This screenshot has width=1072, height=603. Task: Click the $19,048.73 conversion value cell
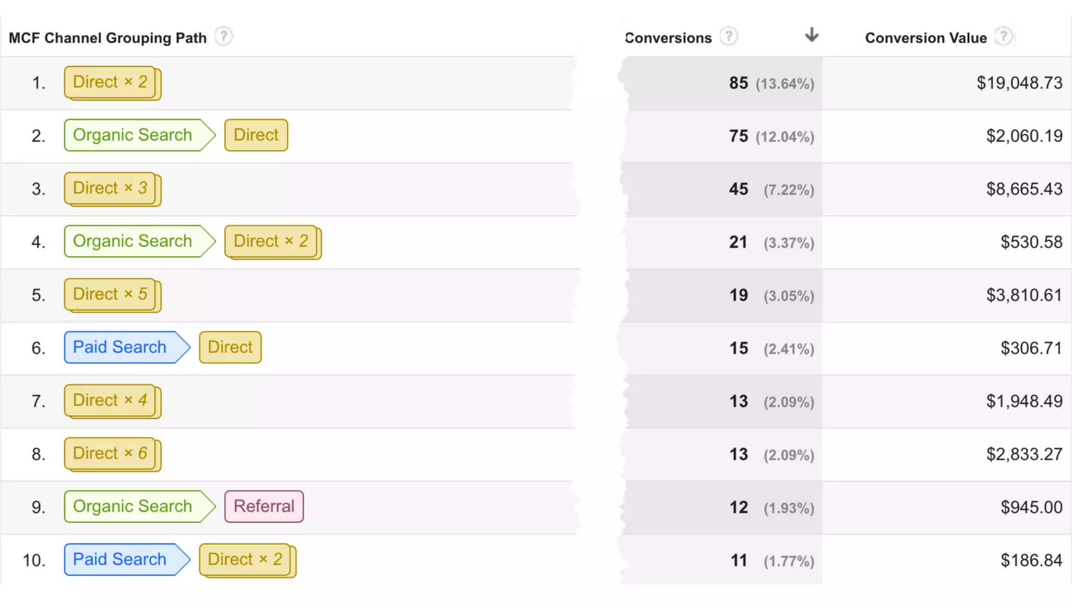[x=1019, y=83]
